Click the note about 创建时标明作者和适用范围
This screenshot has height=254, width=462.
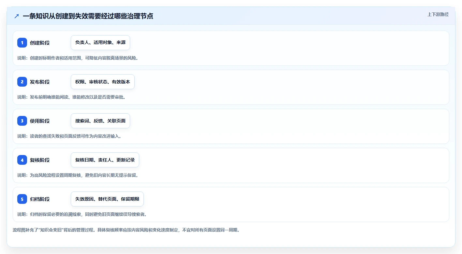click(x=78, y=58)
